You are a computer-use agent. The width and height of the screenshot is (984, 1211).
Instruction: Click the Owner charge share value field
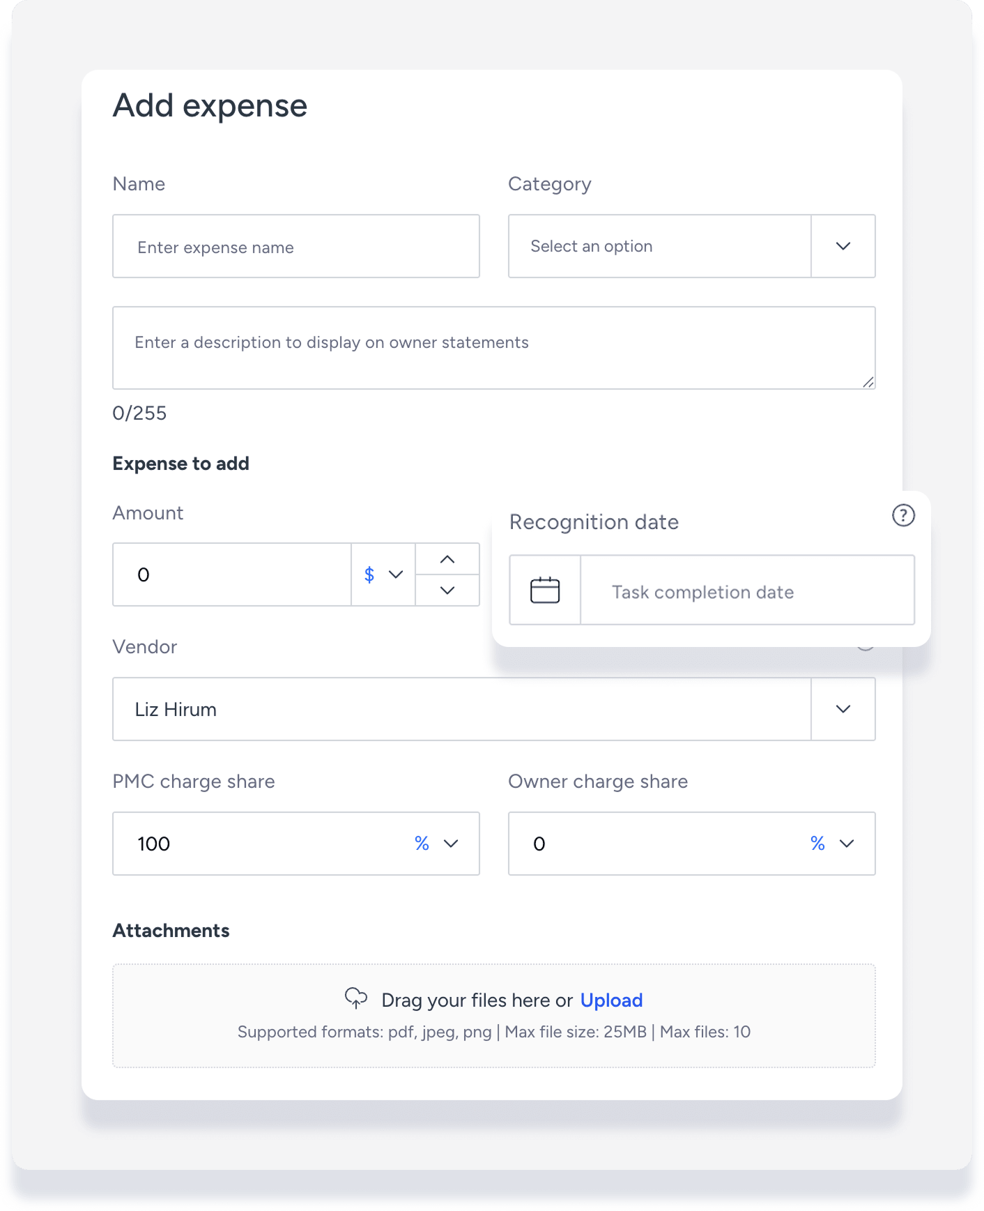point(655,844)
